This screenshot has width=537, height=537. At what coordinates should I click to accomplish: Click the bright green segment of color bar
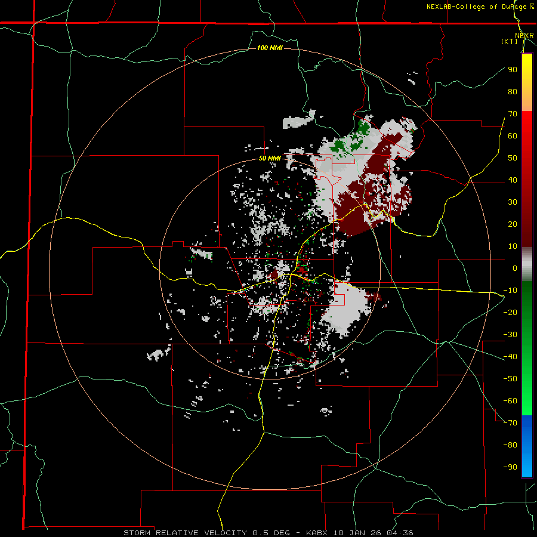(527, 348)
